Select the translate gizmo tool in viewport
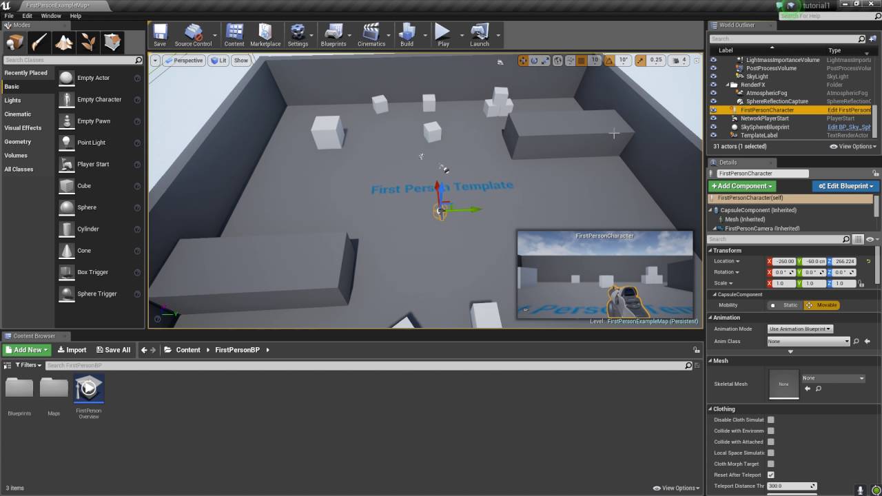The image size is (882, 496). pos(523,61)
